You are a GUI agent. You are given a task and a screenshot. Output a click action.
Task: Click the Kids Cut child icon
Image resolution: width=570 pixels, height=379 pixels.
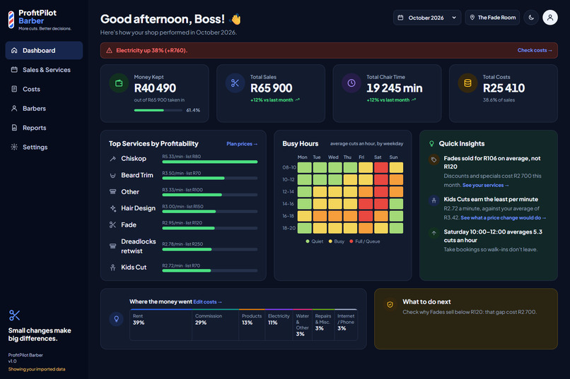(112, 267)
